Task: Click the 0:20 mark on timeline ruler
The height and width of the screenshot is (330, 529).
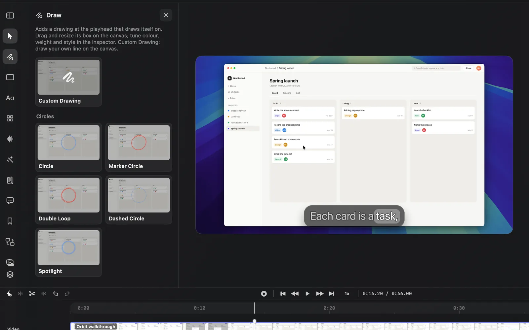Action: 329,308
